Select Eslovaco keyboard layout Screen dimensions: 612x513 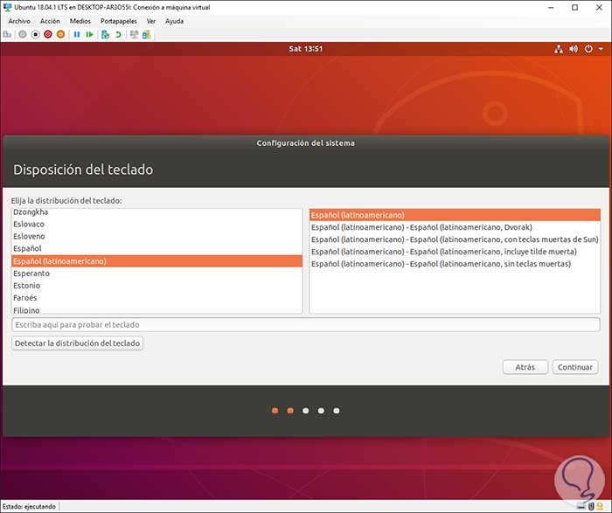click(x=156, y=224)
